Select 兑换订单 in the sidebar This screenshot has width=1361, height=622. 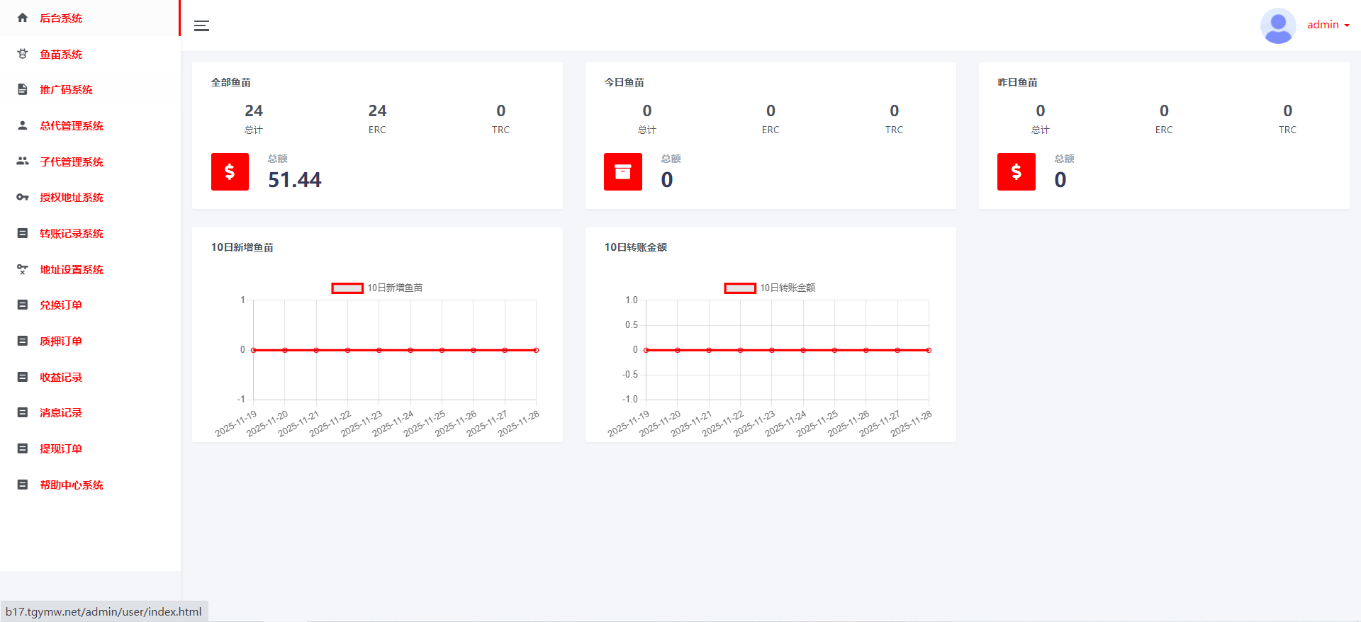pos(61,305)
